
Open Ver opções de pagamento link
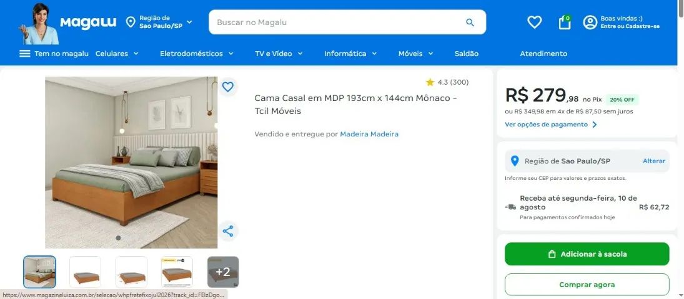point(551,125)
